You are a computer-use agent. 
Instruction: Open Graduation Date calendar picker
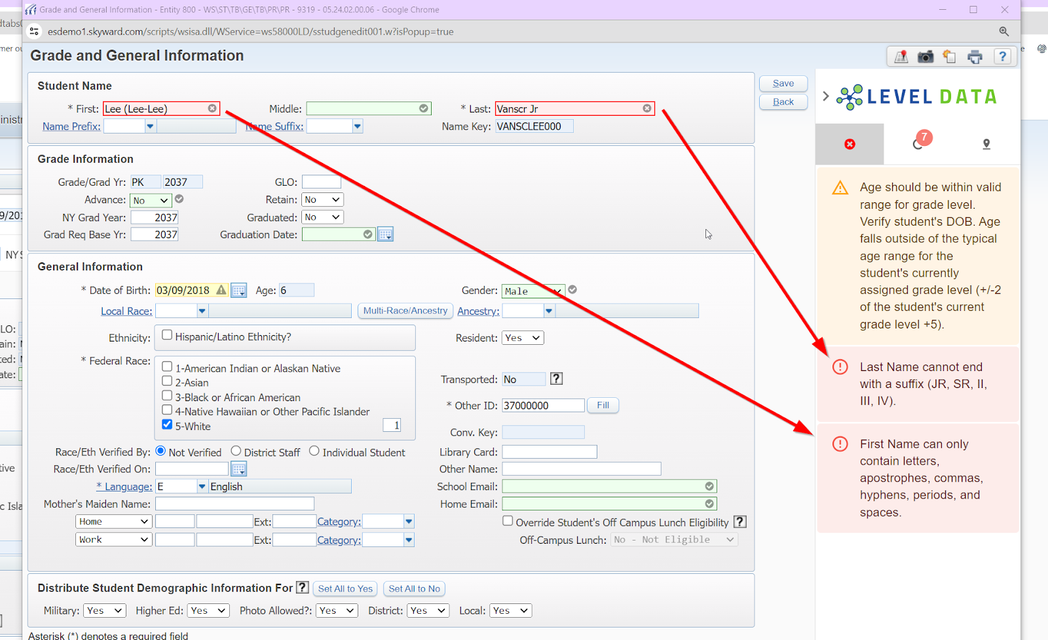tap(385, 234)
